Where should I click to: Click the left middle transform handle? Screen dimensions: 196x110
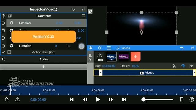(107, 32)
